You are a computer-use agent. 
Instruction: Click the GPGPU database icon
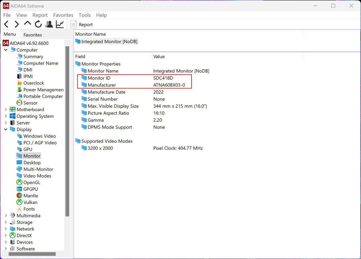tap(19, 189)
